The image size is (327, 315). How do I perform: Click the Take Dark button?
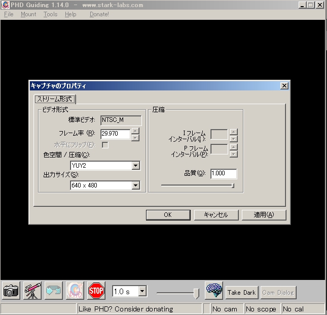click(242, 293)
